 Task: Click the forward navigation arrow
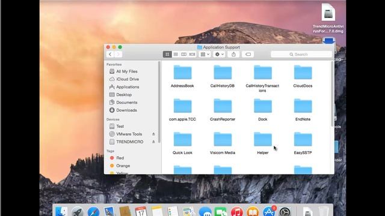point(118,55)
